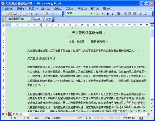Open the 视图(V) menu

coord(33,9)
